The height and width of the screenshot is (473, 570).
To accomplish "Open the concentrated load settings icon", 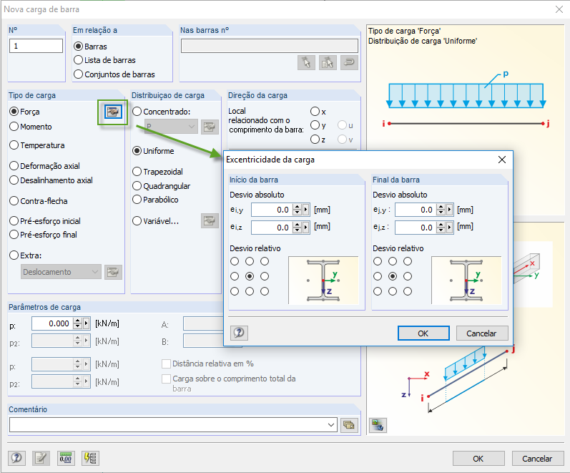I will [x=210, y=127].
